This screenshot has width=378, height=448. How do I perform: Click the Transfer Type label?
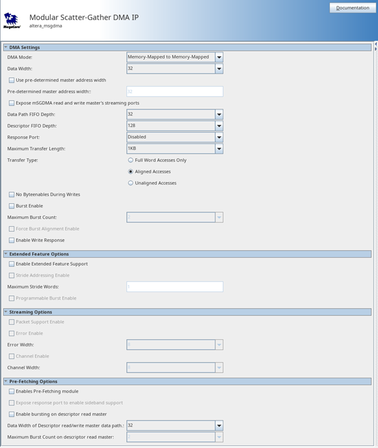[23, 160]
